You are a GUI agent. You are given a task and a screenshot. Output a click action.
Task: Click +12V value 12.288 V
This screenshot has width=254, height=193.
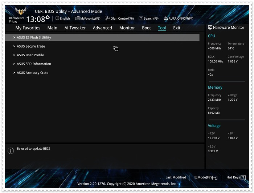pos(214,138)
